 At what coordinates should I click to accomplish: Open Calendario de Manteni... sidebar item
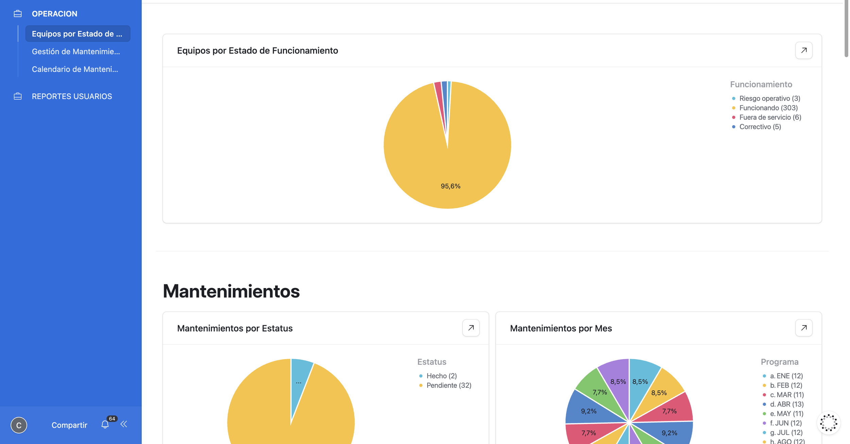coord(75,69)
